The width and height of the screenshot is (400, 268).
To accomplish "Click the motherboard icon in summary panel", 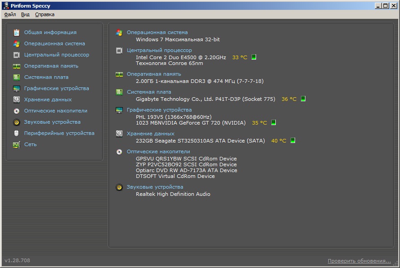I will pos(119,92).
